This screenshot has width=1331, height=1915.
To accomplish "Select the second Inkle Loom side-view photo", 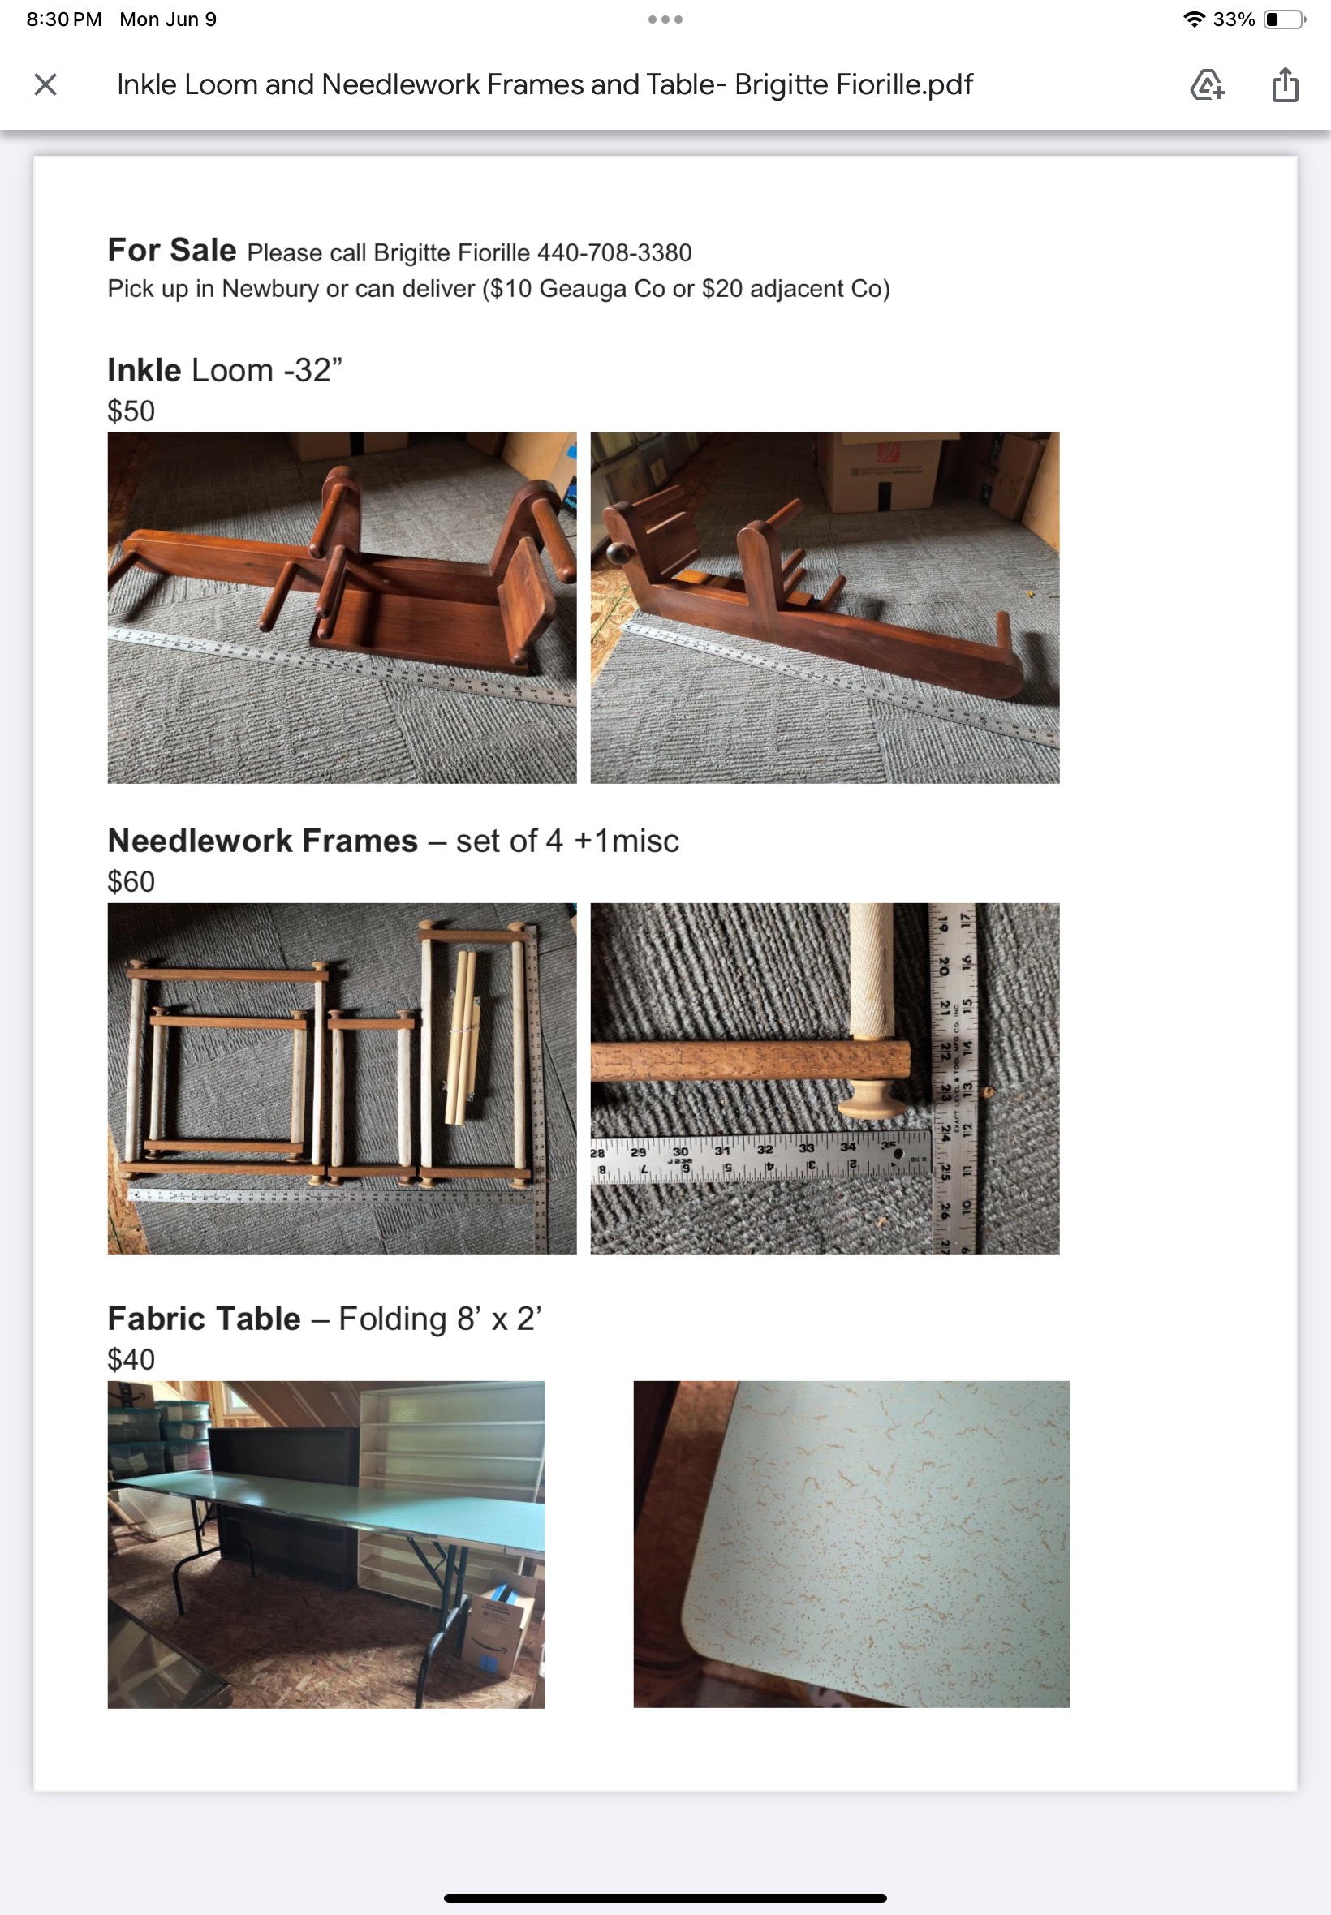I will pos(825,608).
